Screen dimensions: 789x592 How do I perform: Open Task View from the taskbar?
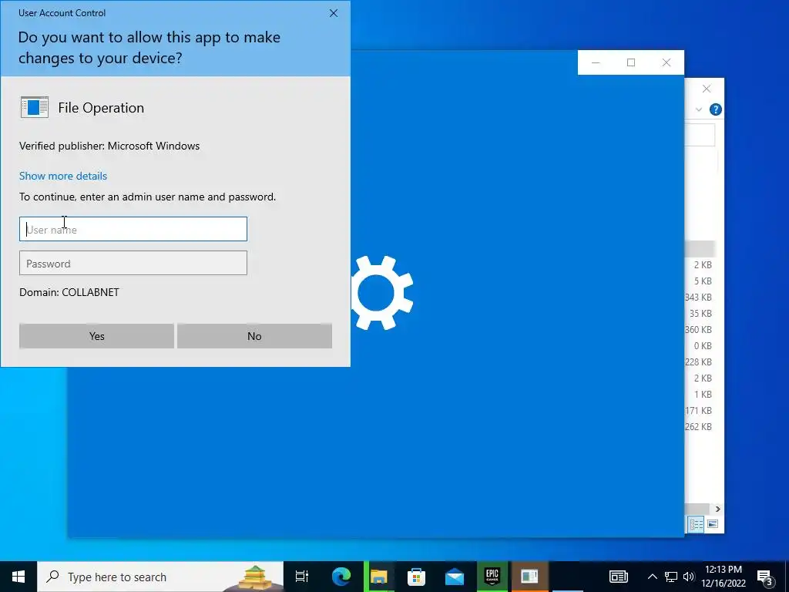pos(302,577)
